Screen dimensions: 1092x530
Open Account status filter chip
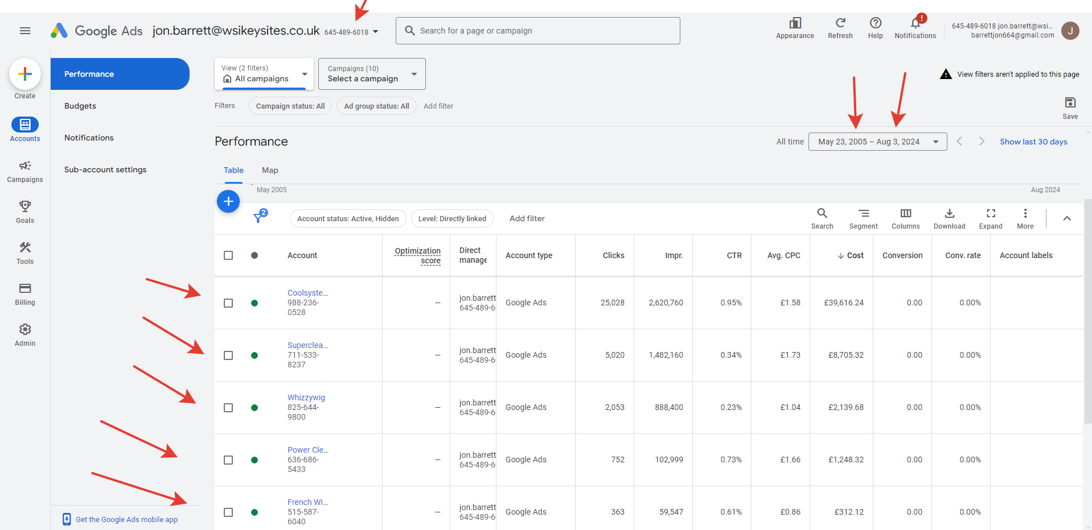pos(348,219)
